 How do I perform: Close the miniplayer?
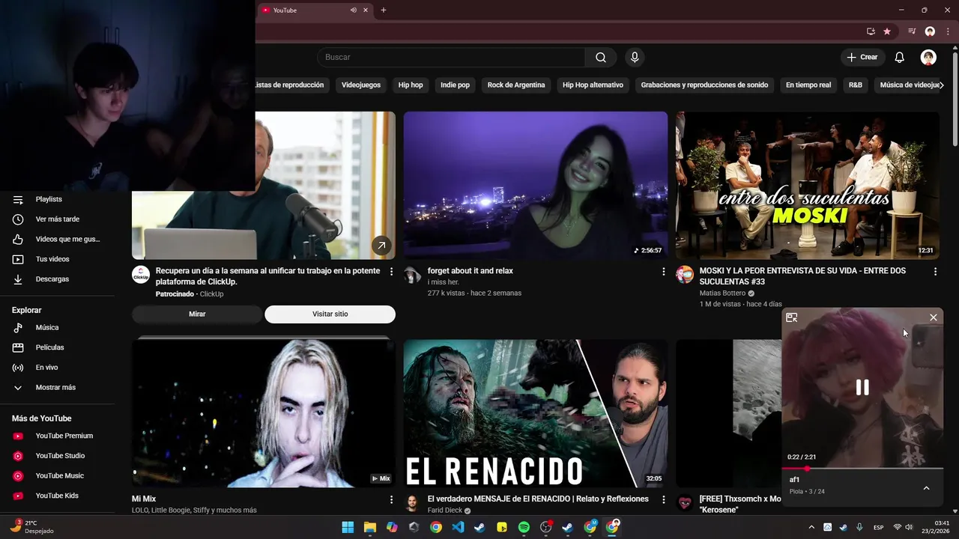point(933,317)
